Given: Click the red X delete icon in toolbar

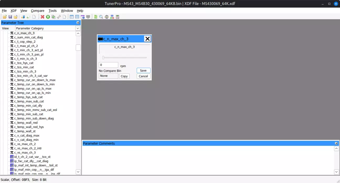Looking at the screenshot, I should pos(42,17).
